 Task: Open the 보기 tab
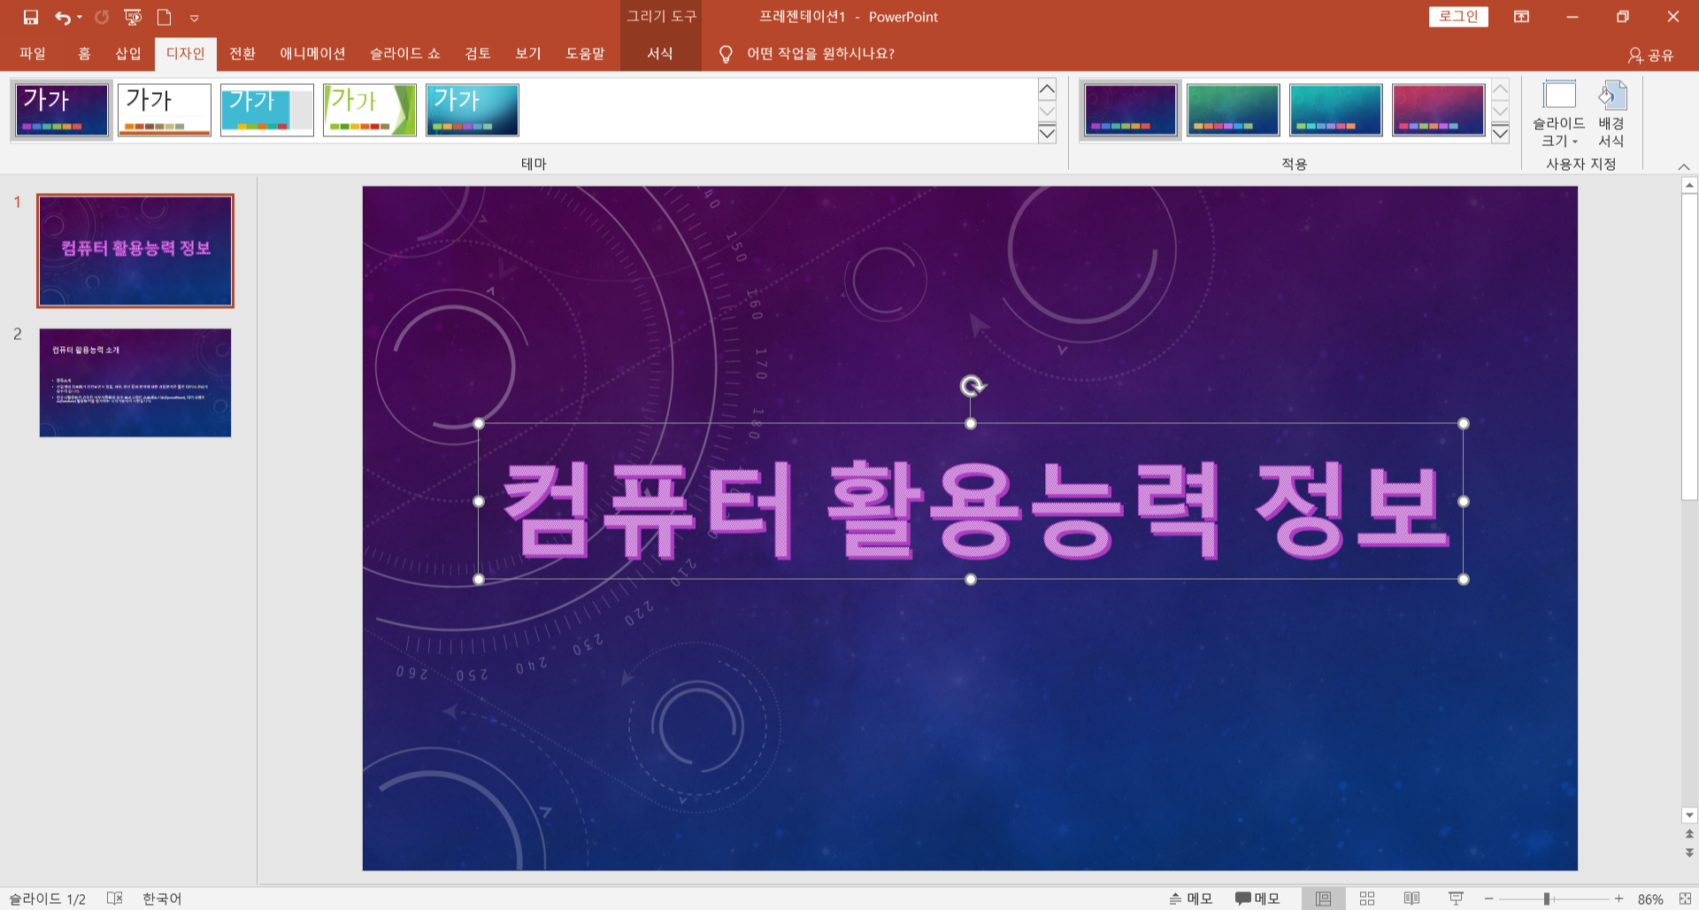528,54
